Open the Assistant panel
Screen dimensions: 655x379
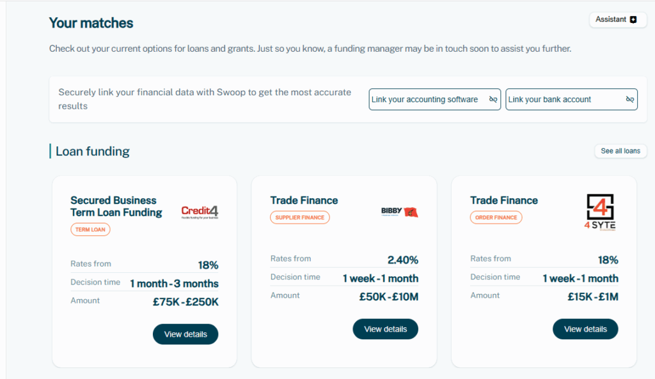click(x=616, y=20)
